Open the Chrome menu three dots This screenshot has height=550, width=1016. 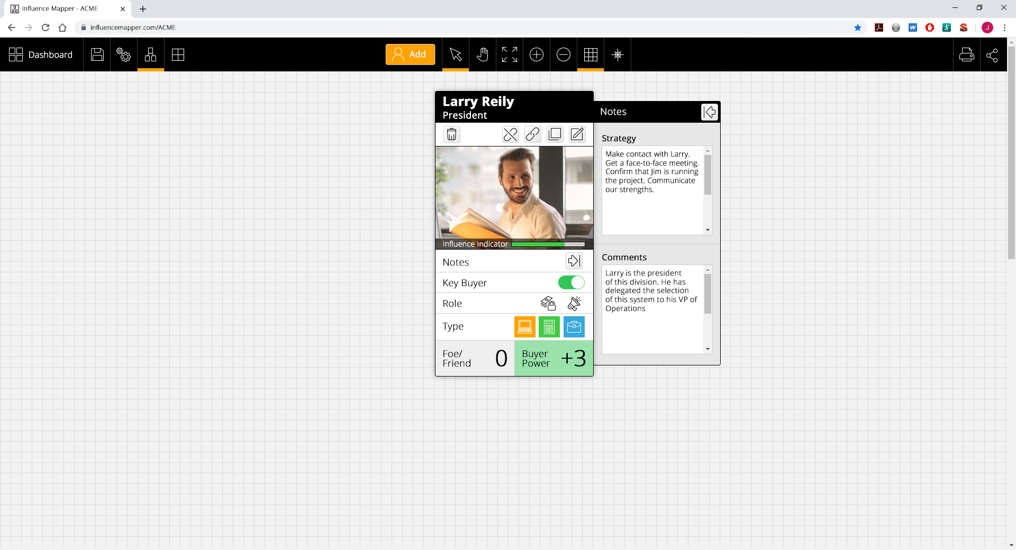1004,27
